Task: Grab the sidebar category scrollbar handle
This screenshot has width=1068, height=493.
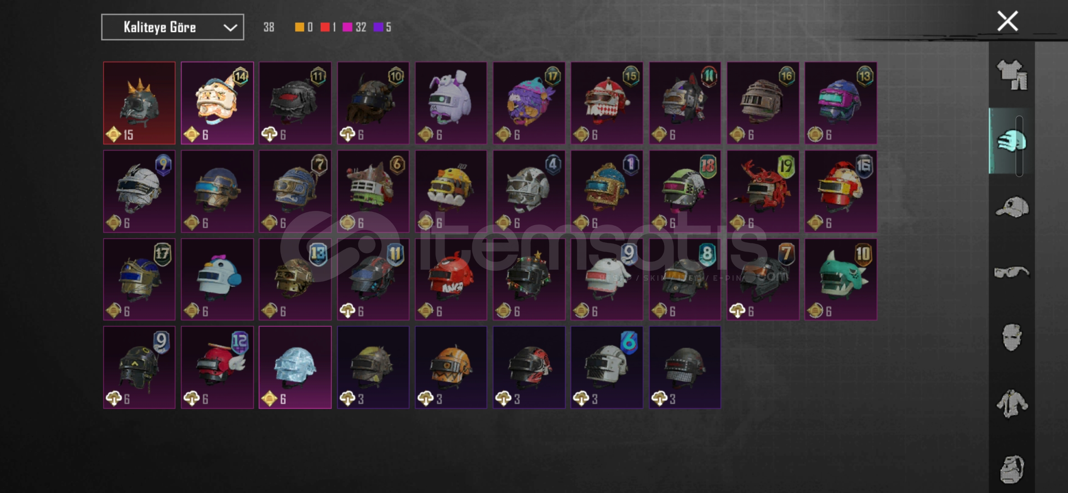Action: 1019,146
